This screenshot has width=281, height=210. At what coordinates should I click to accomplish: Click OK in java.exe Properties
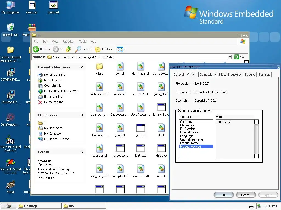(223, 195)
